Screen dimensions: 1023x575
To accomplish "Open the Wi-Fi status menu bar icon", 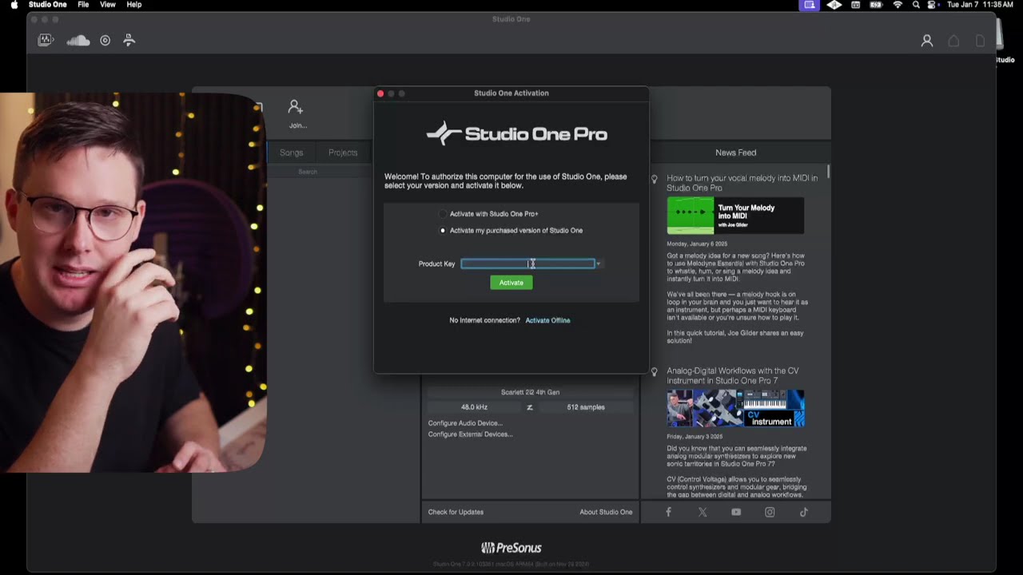I will (898, 5).
